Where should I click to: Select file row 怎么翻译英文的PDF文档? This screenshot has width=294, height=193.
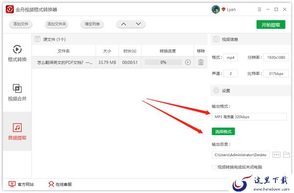120,62
